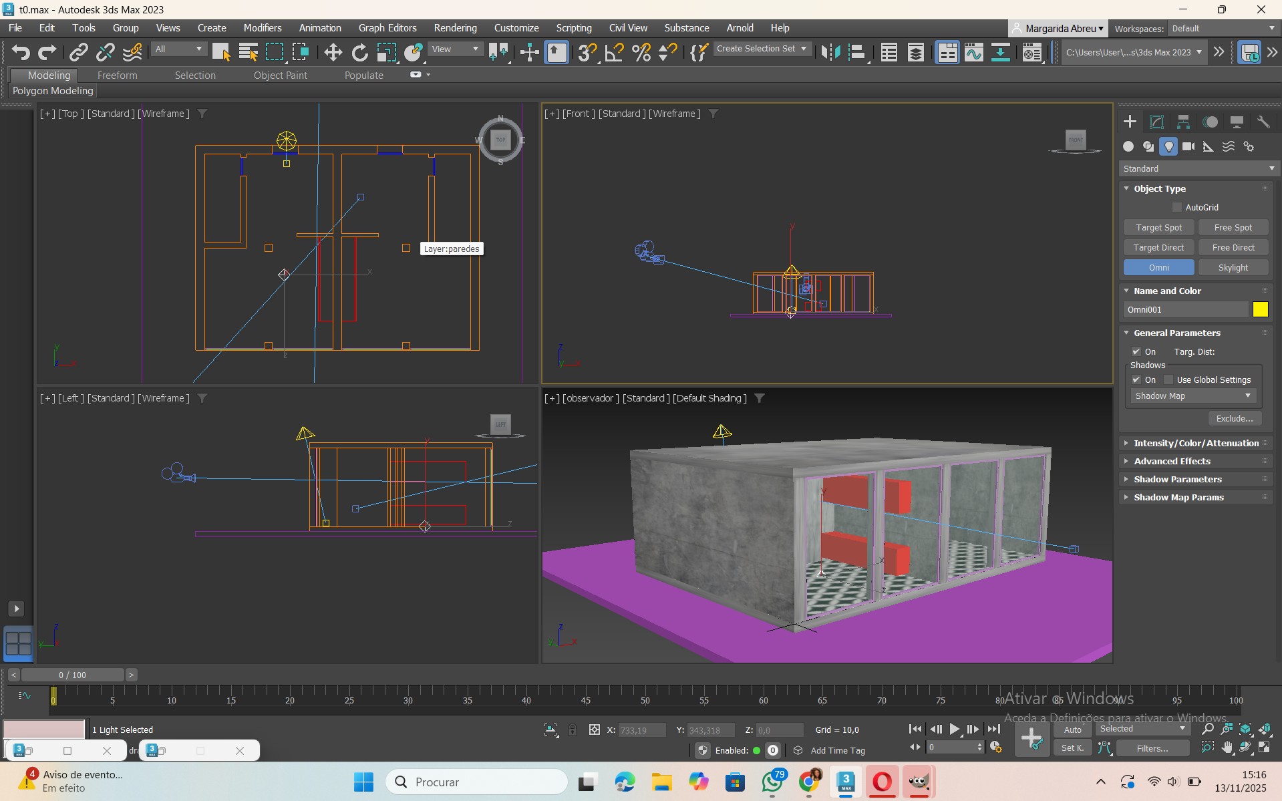Image resolution: width=1282 pixels, height=801 pixels.
Task: Click the yellow Omni001 color swatch
Action: tap(1260, 310)
